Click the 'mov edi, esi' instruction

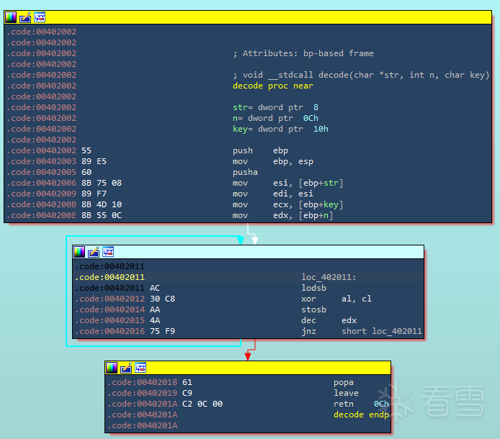pos(273,194)
